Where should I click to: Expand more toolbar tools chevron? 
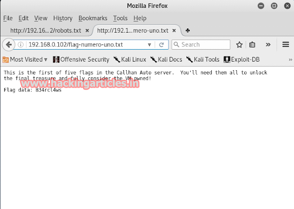[268, 45]
